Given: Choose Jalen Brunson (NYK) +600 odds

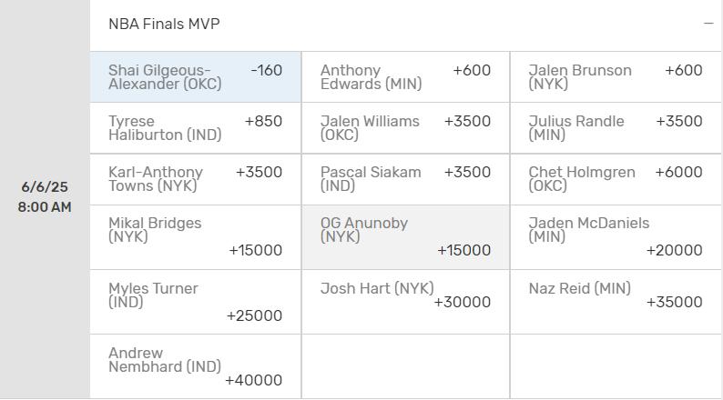Looking at the screenshot, I should click(x=616, y=77).
